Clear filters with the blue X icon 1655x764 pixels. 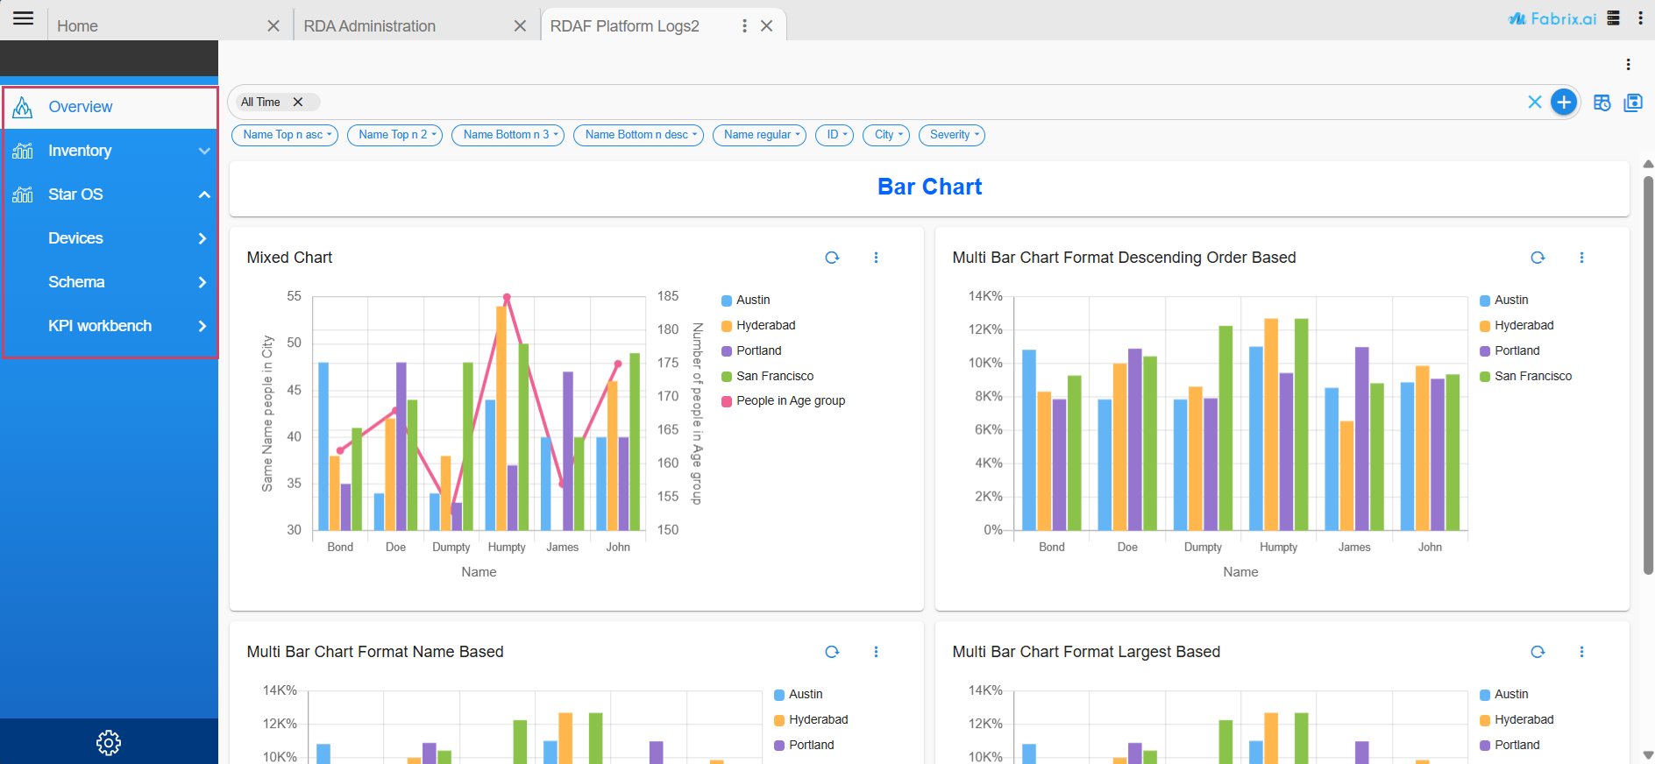1535,103
